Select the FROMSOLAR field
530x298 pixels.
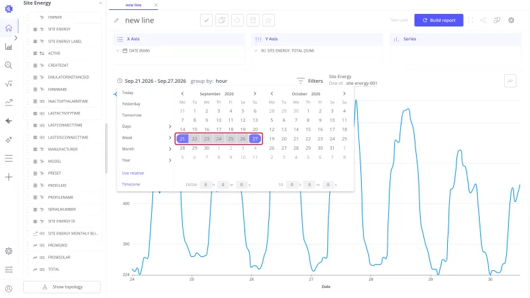pyautogui.click(x=59, y=258)
